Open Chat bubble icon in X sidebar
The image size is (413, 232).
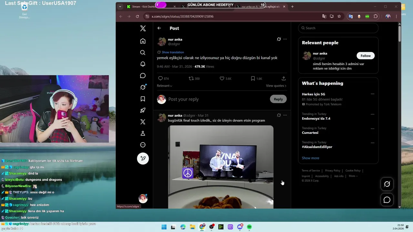pyautogui.click(x=143, y=76)
